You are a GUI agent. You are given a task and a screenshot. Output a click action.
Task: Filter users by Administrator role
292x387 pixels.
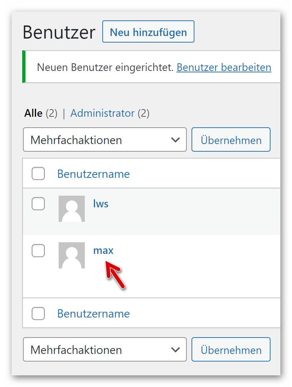[x=102, y=113]
